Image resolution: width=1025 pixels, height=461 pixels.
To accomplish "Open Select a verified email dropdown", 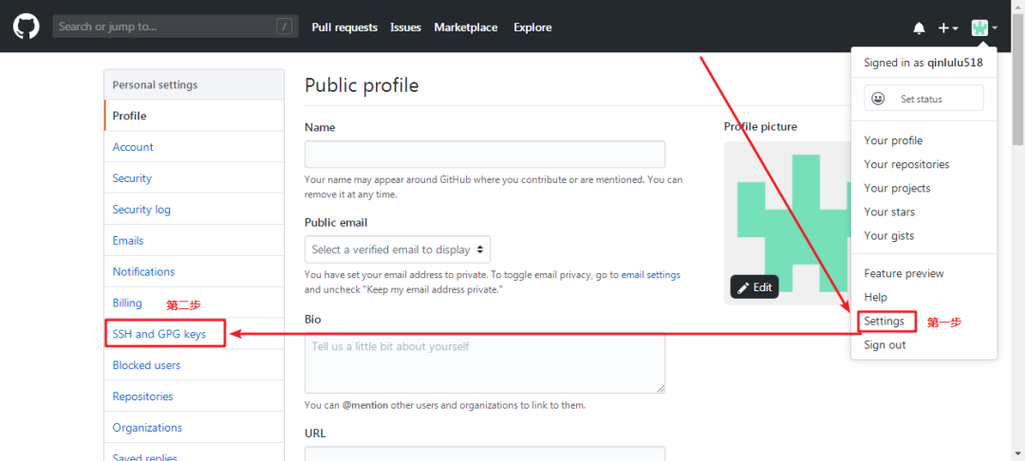I will click(398, 249).
